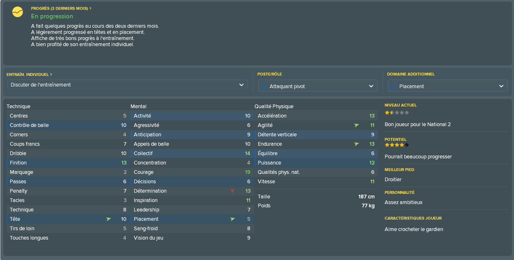Screen dimensions: 514x260
Task: Click the role icon in Attaquant pivot box
Action: click(x=264, y=86)
